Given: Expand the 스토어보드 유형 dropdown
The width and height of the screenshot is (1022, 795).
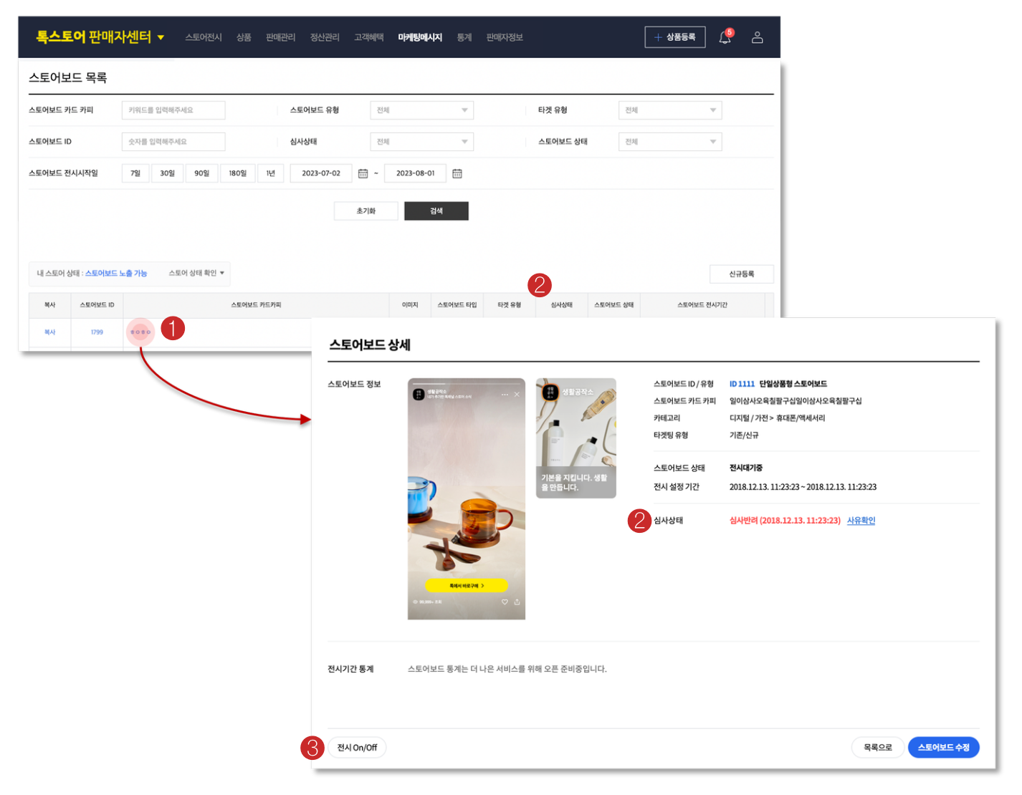Looking at the screenshot, I should 421,110.
